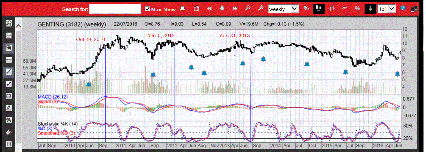Fast-forward chart with double right arrows
Screen dimensions: 426x152
point(235,9)
